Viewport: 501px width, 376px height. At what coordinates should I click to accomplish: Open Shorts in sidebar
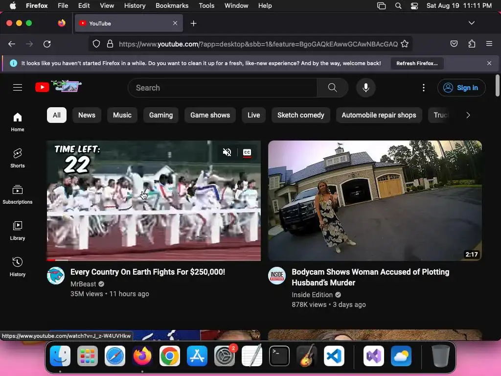(18, 159)
